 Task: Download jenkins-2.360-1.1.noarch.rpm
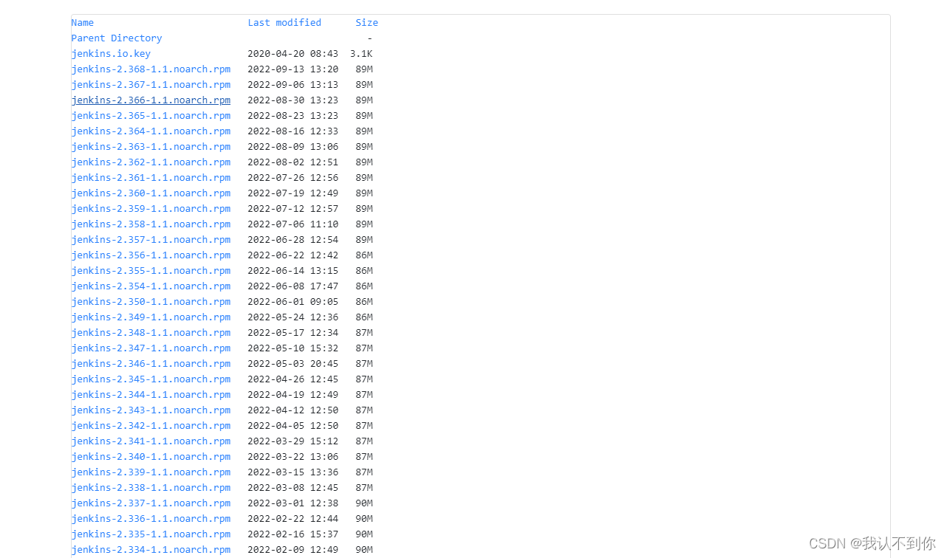(x=151, y=193)
